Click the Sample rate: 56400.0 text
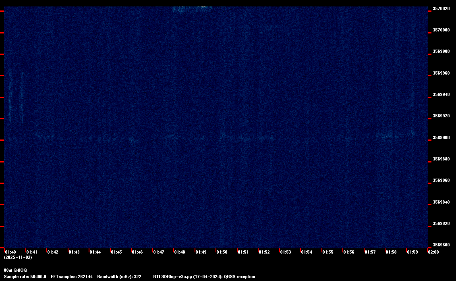Screen dimensions: 456x281 coord(25,277)
